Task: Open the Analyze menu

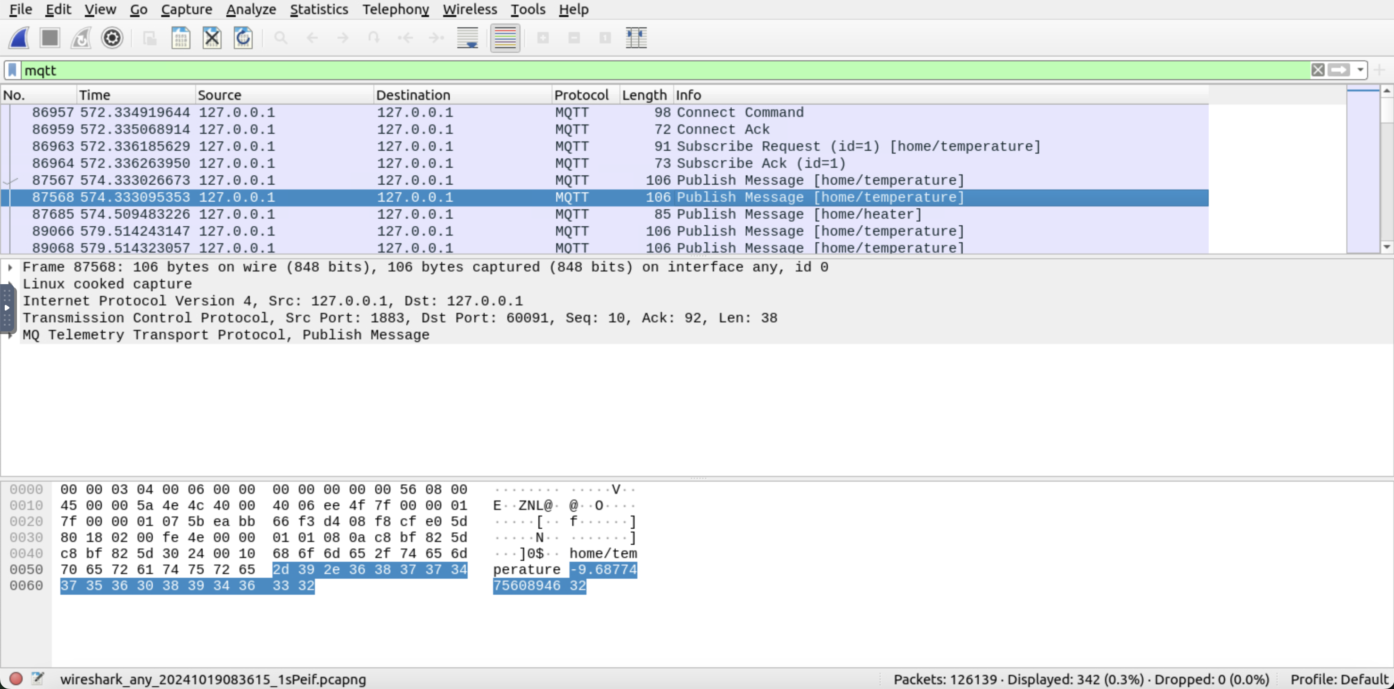Action: pos(251,9)
